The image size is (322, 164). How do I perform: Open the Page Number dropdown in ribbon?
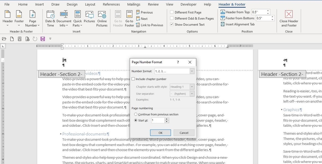[32, 19]
